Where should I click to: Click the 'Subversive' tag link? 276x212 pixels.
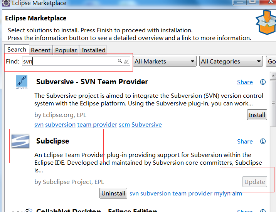(x=146, y=125)
